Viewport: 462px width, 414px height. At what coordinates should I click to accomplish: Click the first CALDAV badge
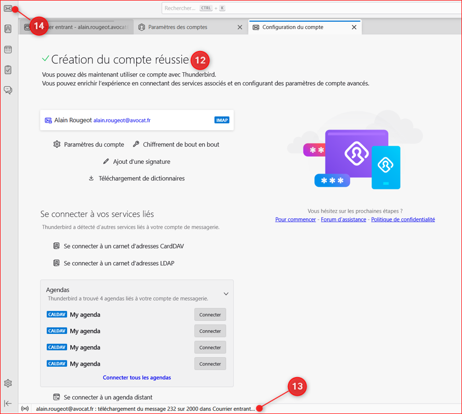[x=57, y=314]
